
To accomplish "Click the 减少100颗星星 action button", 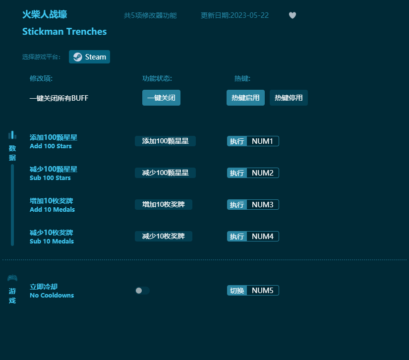I will coord(165,173).
